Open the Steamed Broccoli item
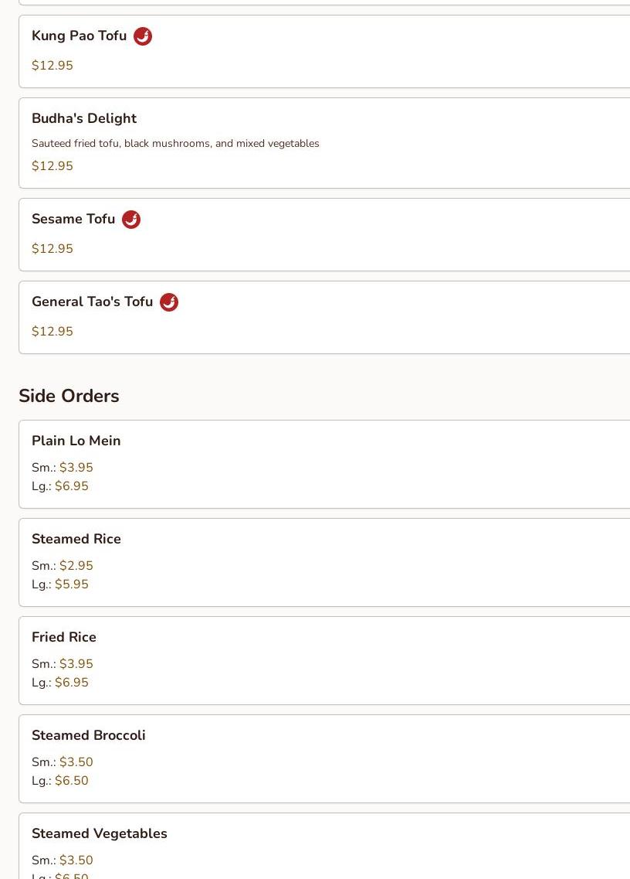630x879 pixels. pyautogui.click(x=88, y=735)
